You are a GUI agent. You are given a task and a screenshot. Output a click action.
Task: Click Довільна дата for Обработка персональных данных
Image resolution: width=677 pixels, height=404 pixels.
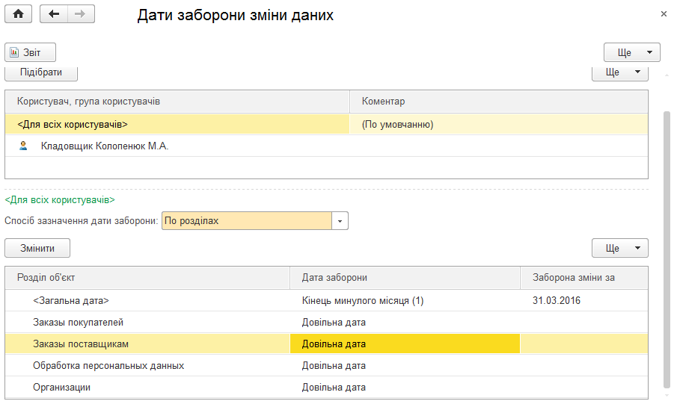point(405,366)
